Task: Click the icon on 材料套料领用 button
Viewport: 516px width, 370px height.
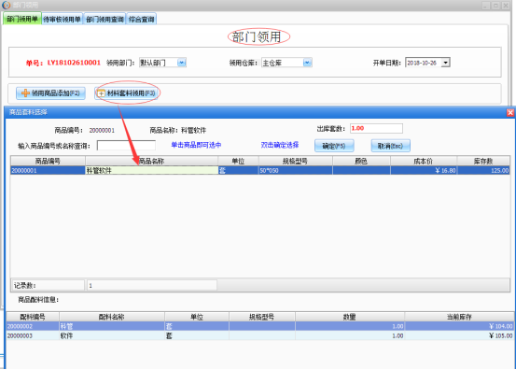Action: (101, 93)
